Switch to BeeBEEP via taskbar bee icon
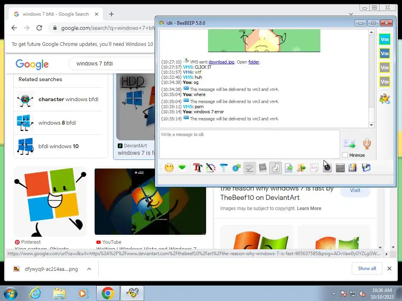 (x=133, y=293)
